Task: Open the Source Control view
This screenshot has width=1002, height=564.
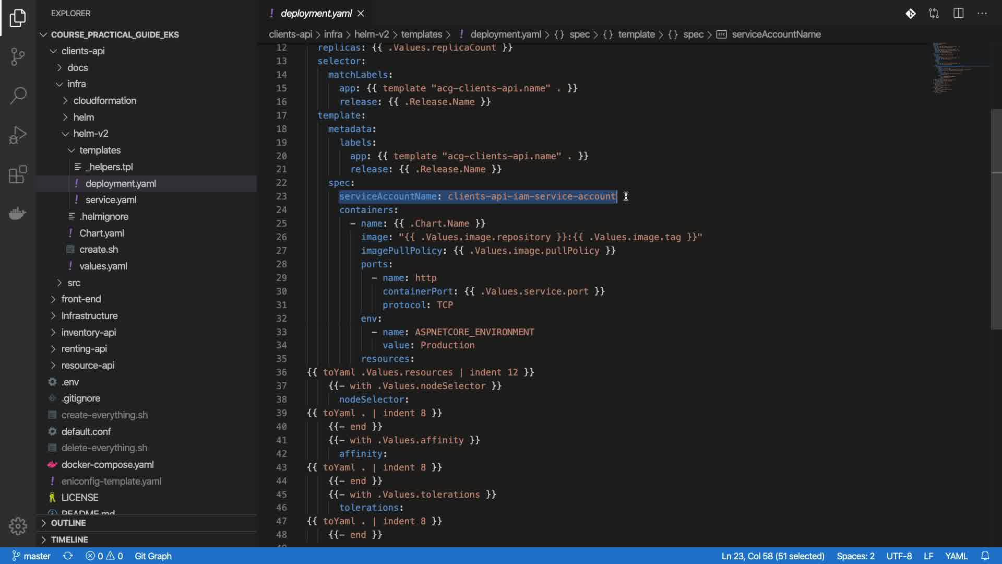Action: point(18,56)
